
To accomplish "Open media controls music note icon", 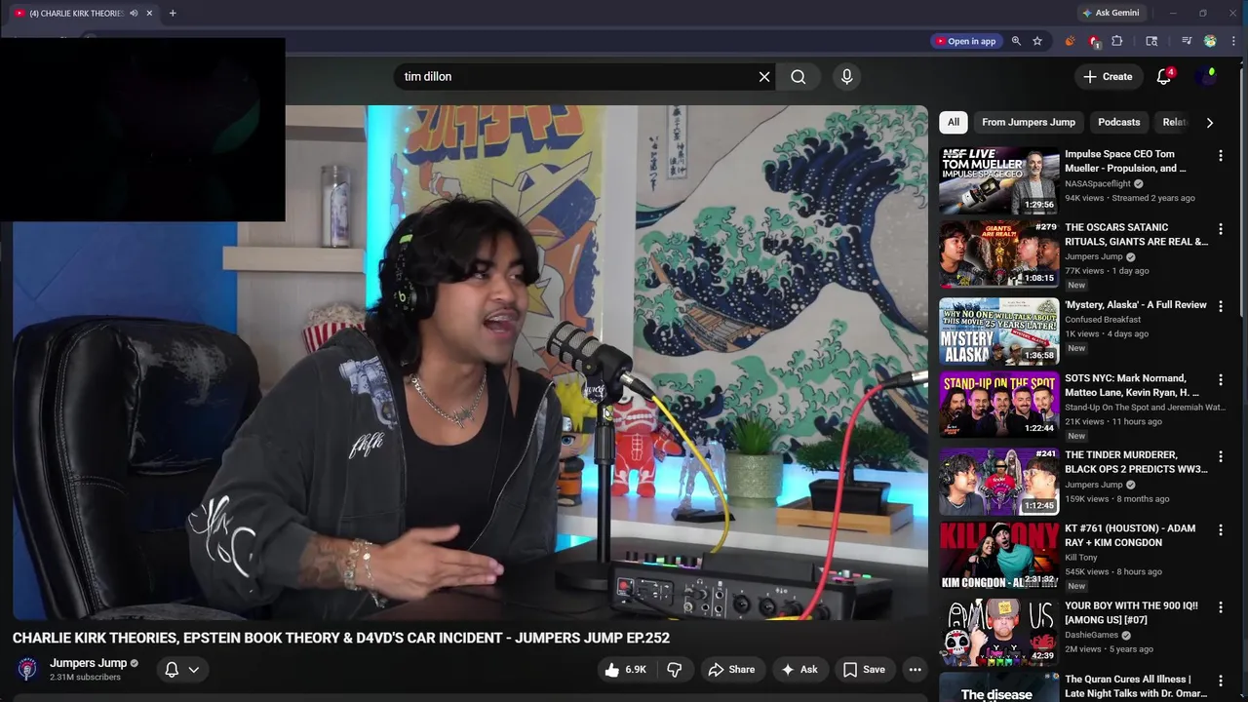I will coord(1187,41).
